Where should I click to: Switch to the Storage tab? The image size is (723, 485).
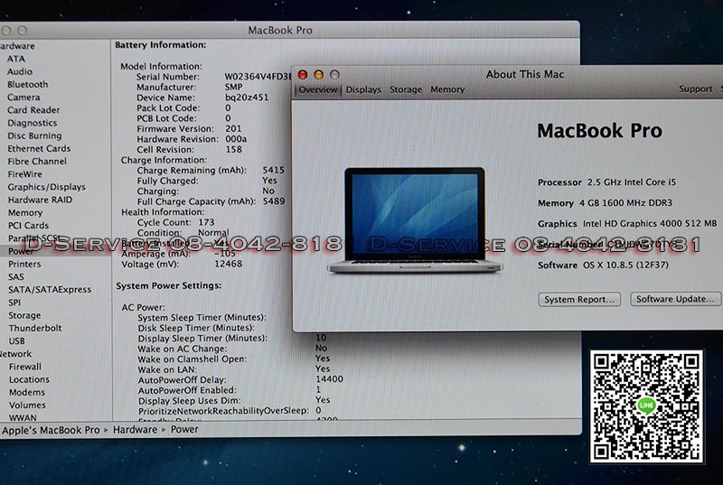click(405, 89)
